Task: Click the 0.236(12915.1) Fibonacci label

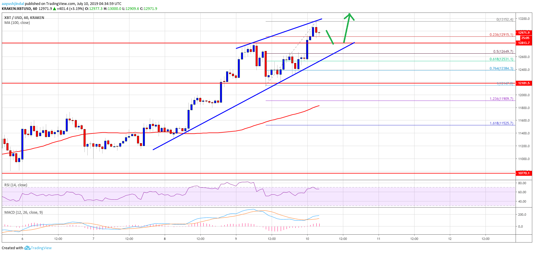Action: click(x=501, y=35)
